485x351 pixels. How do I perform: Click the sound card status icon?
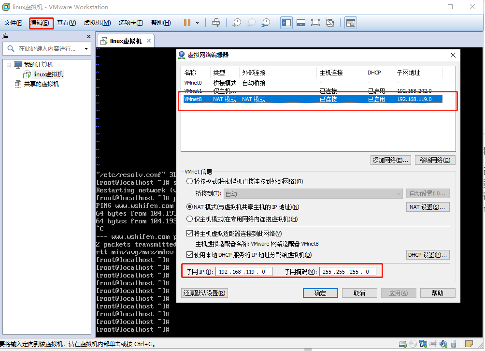(x=443, y=344)
